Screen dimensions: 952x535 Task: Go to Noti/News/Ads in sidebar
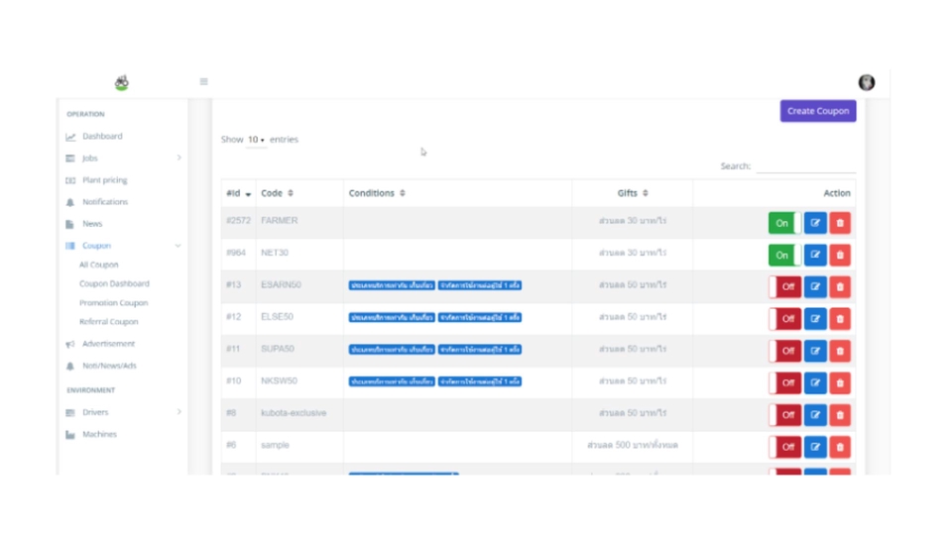[109, 366]
